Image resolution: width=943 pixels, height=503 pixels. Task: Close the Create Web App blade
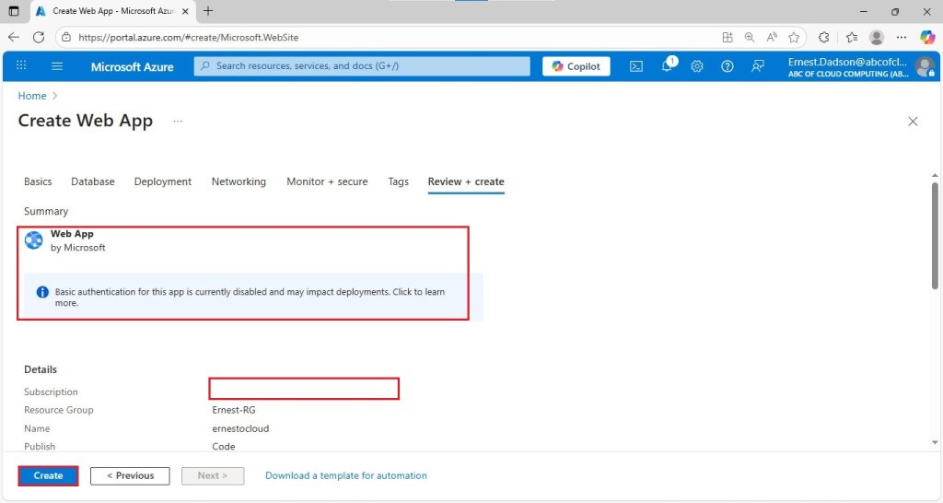913,122
